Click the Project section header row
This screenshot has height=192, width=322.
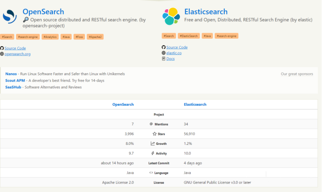click(159, 115)
